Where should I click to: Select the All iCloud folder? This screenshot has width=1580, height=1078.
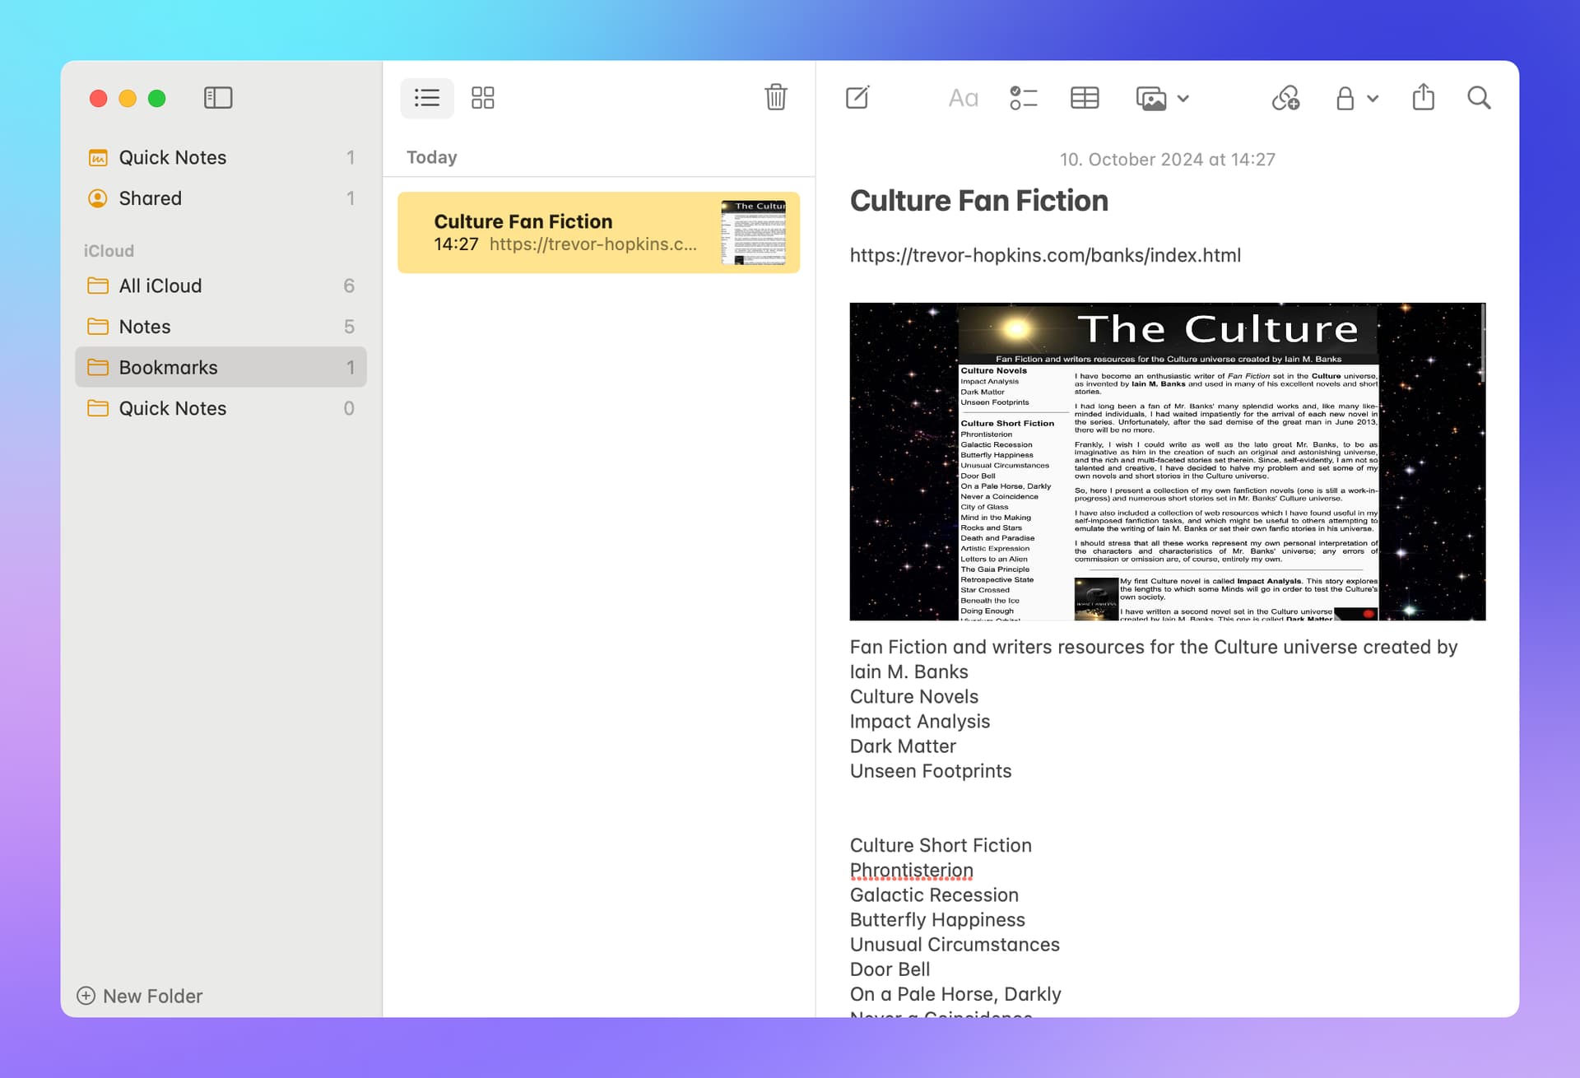coord(160,286)
